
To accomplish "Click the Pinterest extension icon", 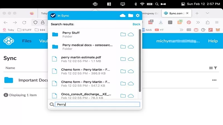I will [189, 22].
